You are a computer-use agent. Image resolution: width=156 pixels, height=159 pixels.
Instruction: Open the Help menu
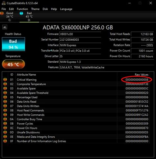click(54, 9)
